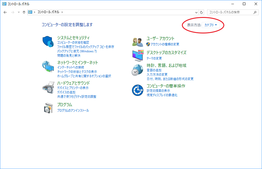
Task: Open 設定の提案の表示 link
Action: [x=158, y=91]
